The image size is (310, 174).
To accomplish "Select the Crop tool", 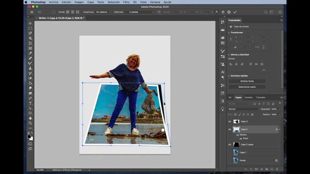I will 30,43.
